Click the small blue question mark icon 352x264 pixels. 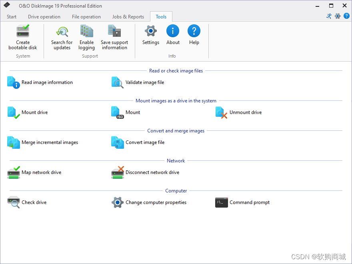pyautogui.click(x=346, y=16)
